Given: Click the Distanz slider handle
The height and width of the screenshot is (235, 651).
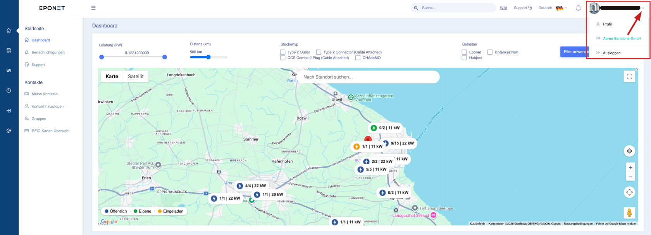Looking at the screenshot, I should pos(208,57).
